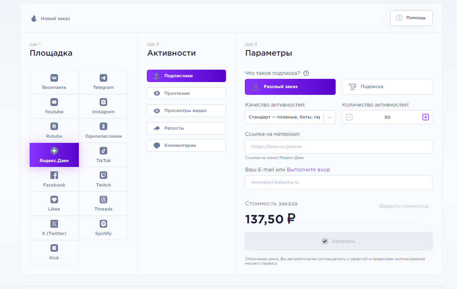Choose the TikTok platform tile
The image size is (457, 289).
(104, 155)
